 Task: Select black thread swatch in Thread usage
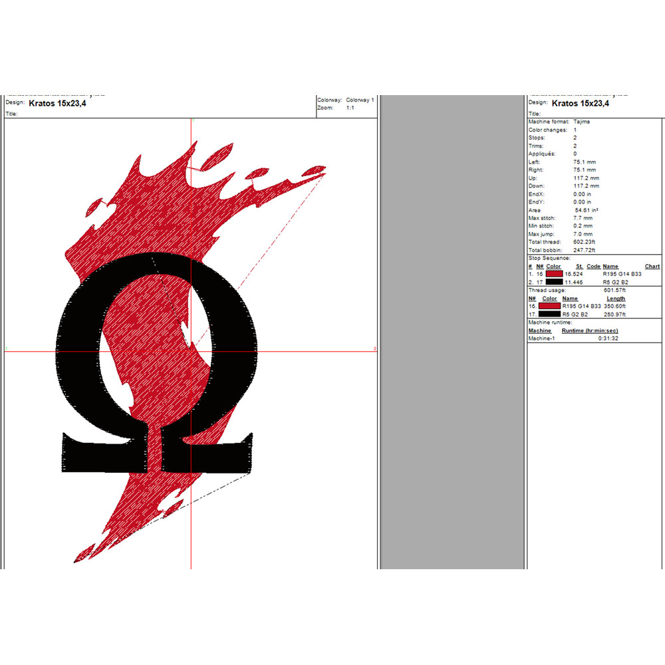tap(550, 314)
